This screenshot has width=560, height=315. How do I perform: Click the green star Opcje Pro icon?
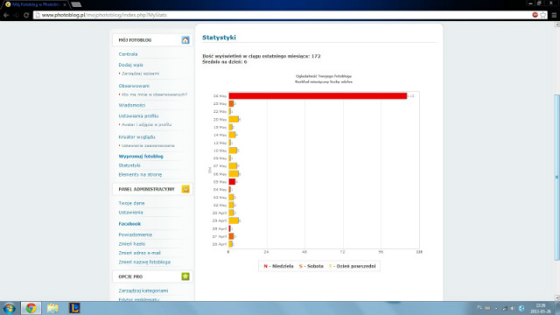pyautogui.click(x=185, y=276)
